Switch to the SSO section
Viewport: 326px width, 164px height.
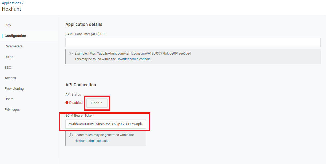click(8, 68)
